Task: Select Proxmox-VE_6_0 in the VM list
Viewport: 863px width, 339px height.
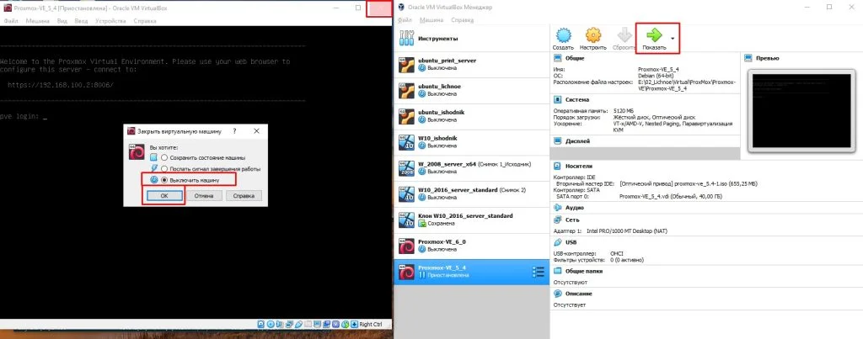Action: [x=472, y=246]
